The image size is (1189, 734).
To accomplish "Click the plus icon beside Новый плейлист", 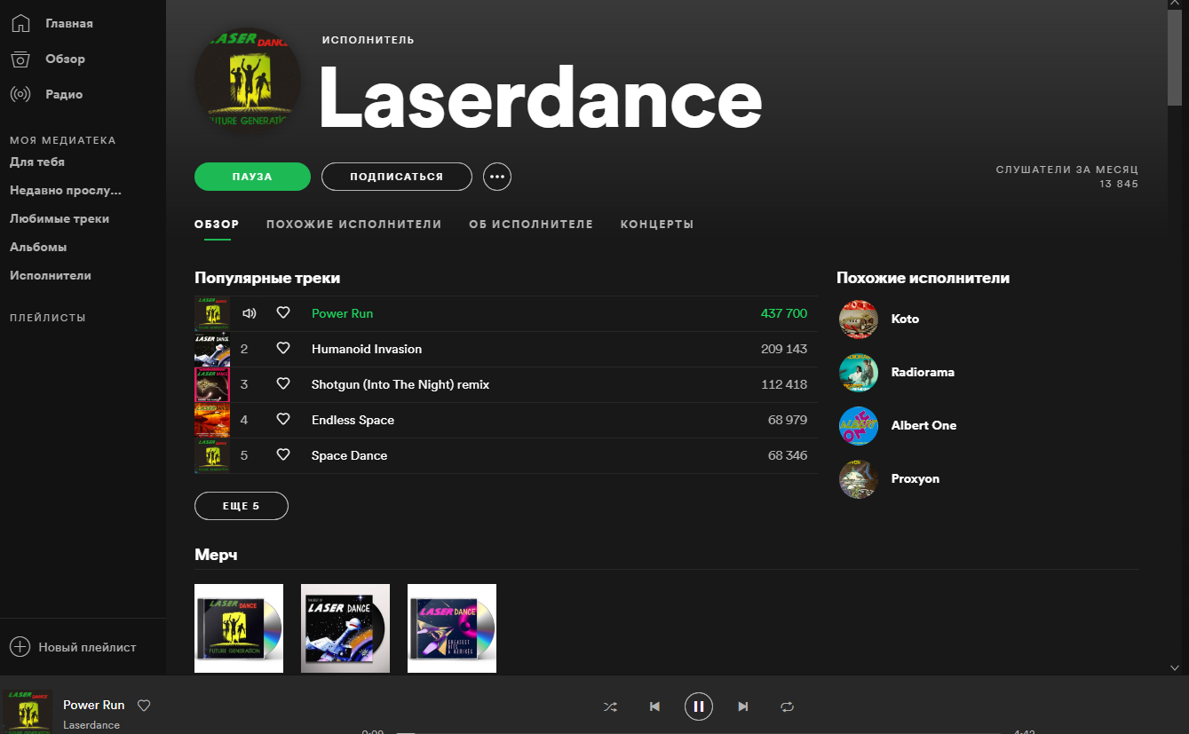I will (20, 647).
